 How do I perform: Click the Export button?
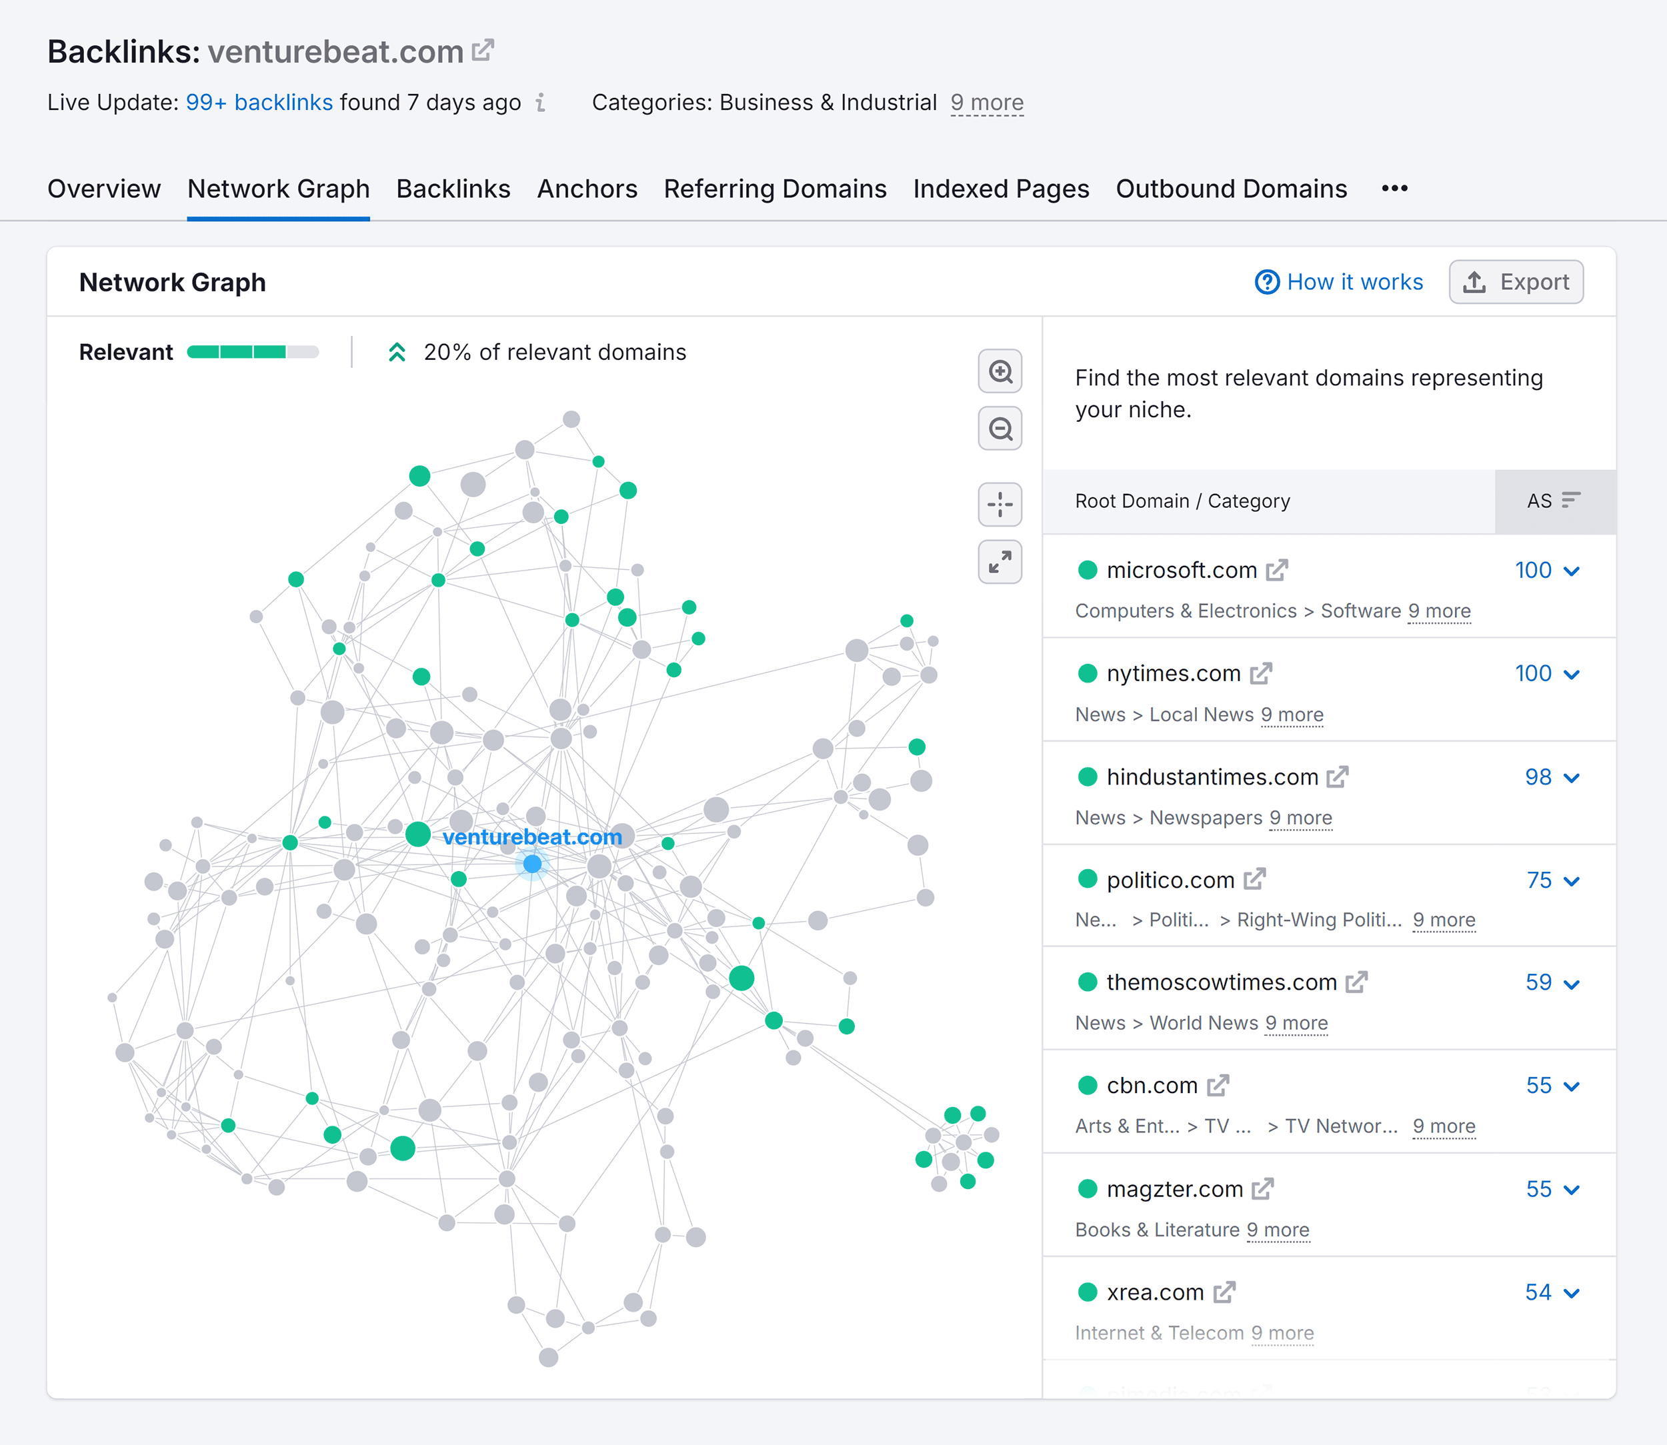[1516, 282]
